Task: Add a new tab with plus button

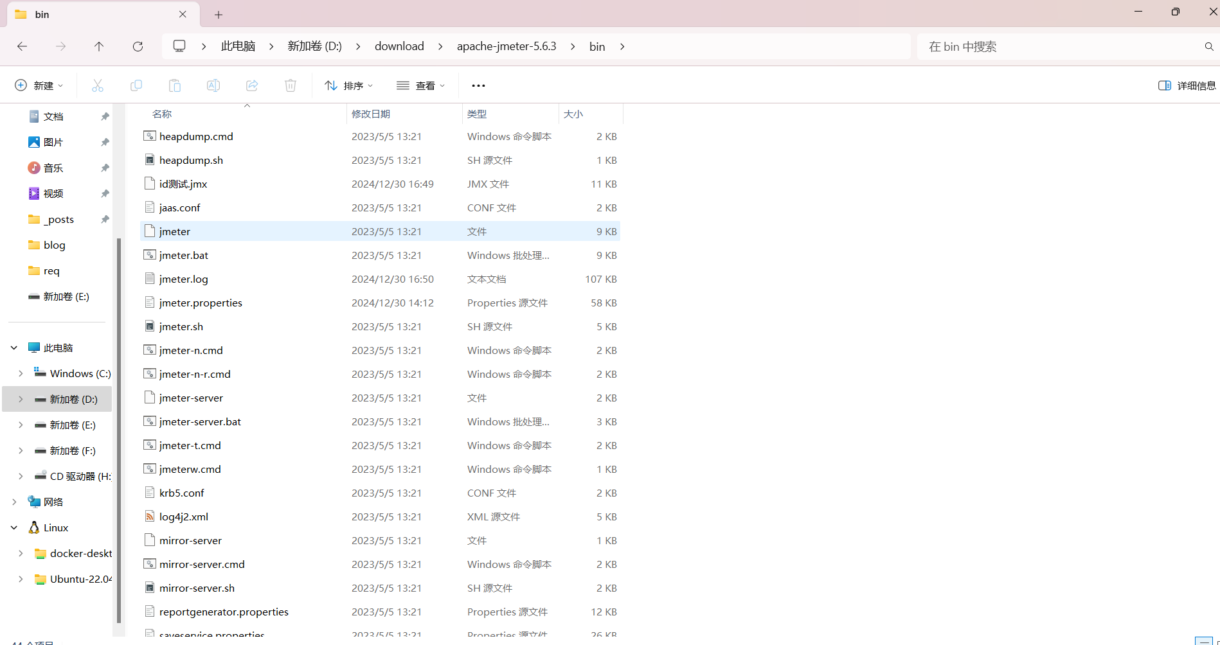Action: pyautogui.click(x=219, y=15)
